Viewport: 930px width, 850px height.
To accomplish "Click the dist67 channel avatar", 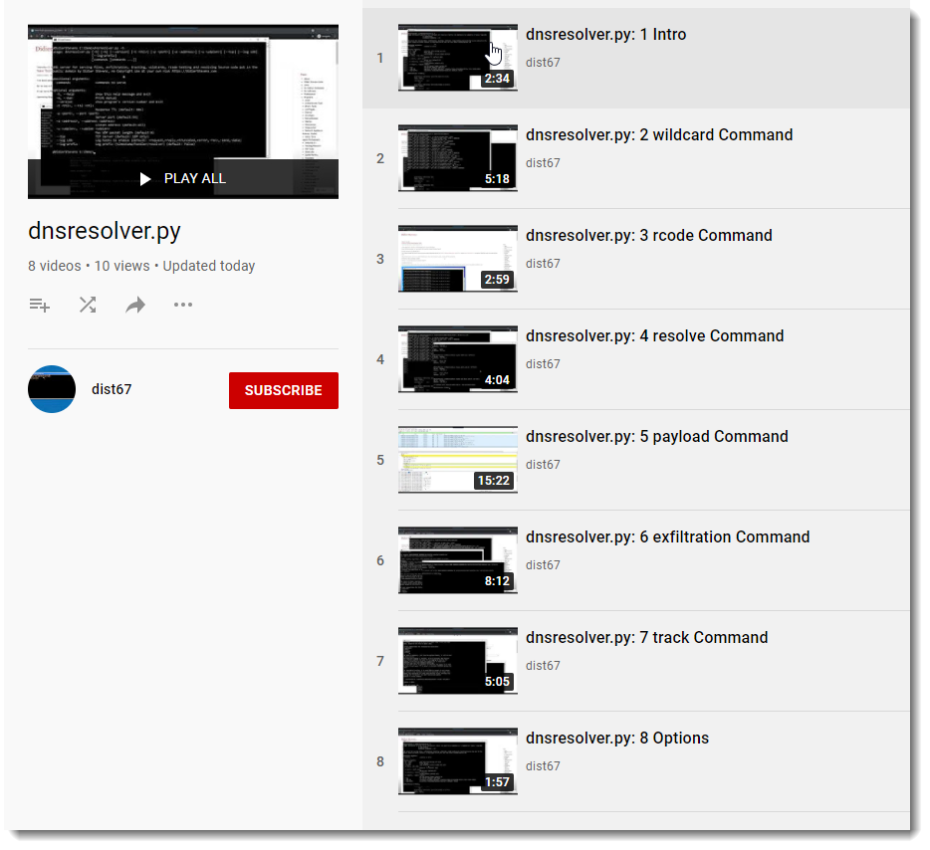I will (52, 389).
